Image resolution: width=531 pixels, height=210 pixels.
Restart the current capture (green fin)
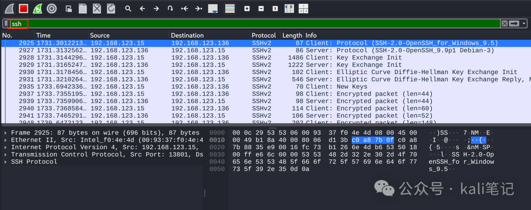(x=37, y=8)
